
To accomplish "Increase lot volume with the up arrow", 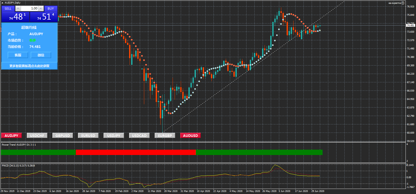I will (x=41, y=8).
